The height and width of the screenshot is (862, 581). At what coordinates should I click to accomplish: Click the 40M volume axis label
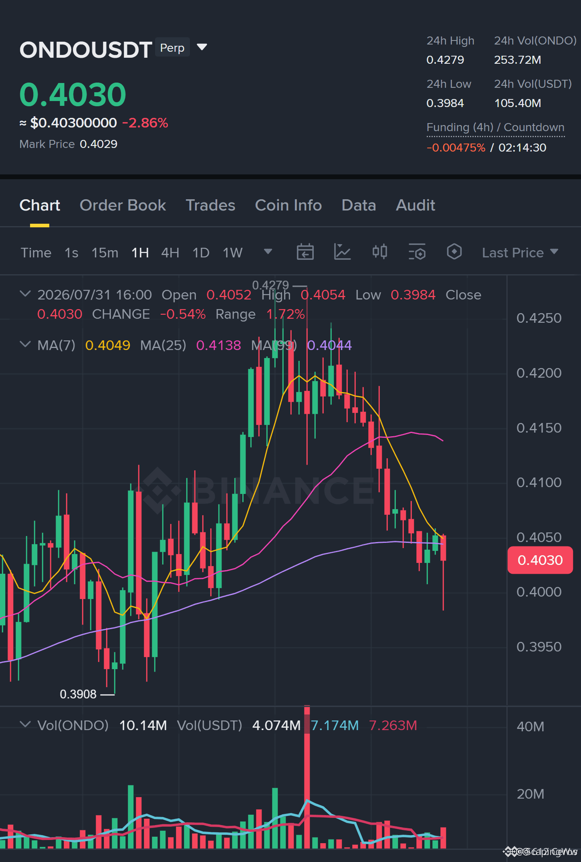[531, 726]
